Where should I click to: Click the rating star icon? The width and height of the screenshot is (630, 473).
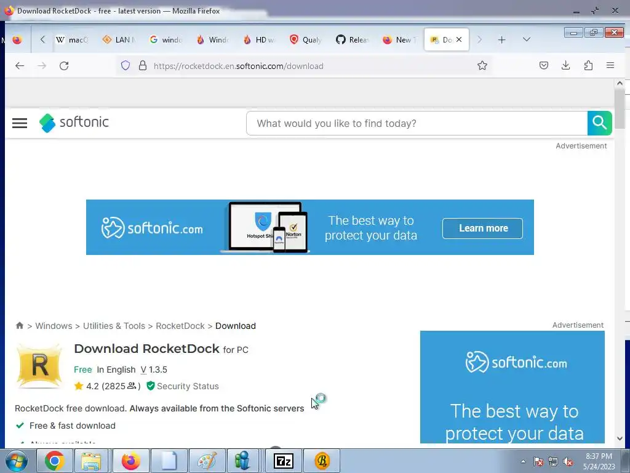point(78,386)
